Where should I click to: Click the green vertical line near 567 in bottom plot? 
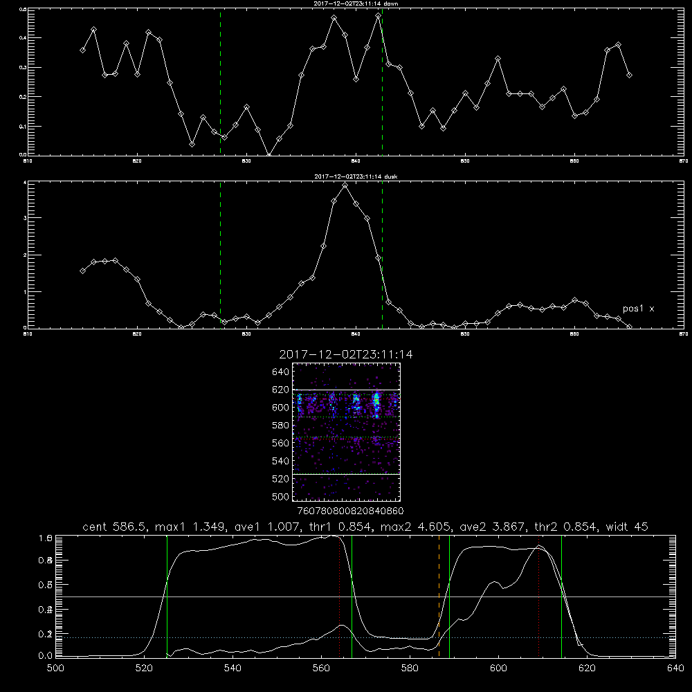pyautogui.click(x=352, y=596)
